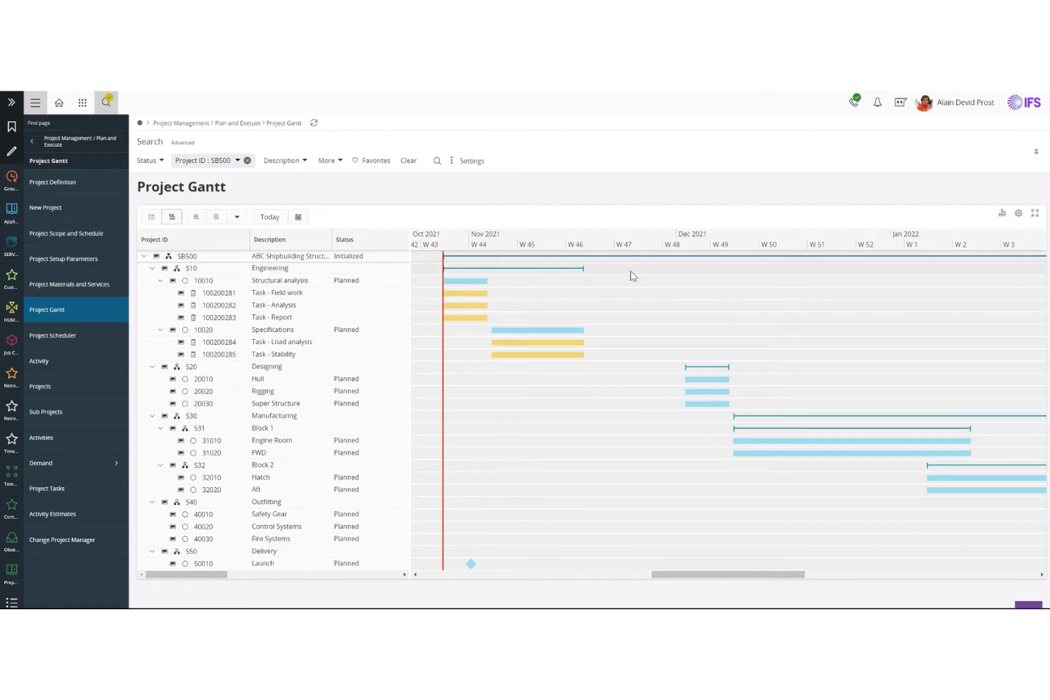This screenshot has height=700, width=1050.
Task: Open the hierarchy view icon top right
Action: point(1002,213)
